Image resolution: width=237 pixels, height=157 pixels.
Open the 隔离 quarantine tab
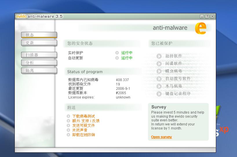coord(39,71)
